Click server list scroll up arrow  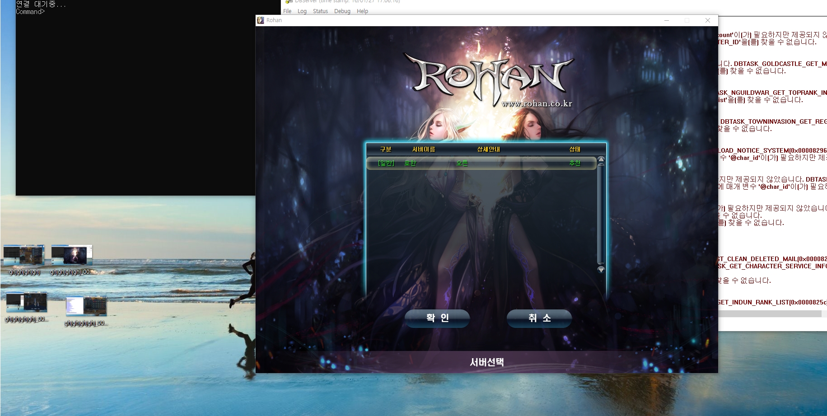click(x=601, y=159)
